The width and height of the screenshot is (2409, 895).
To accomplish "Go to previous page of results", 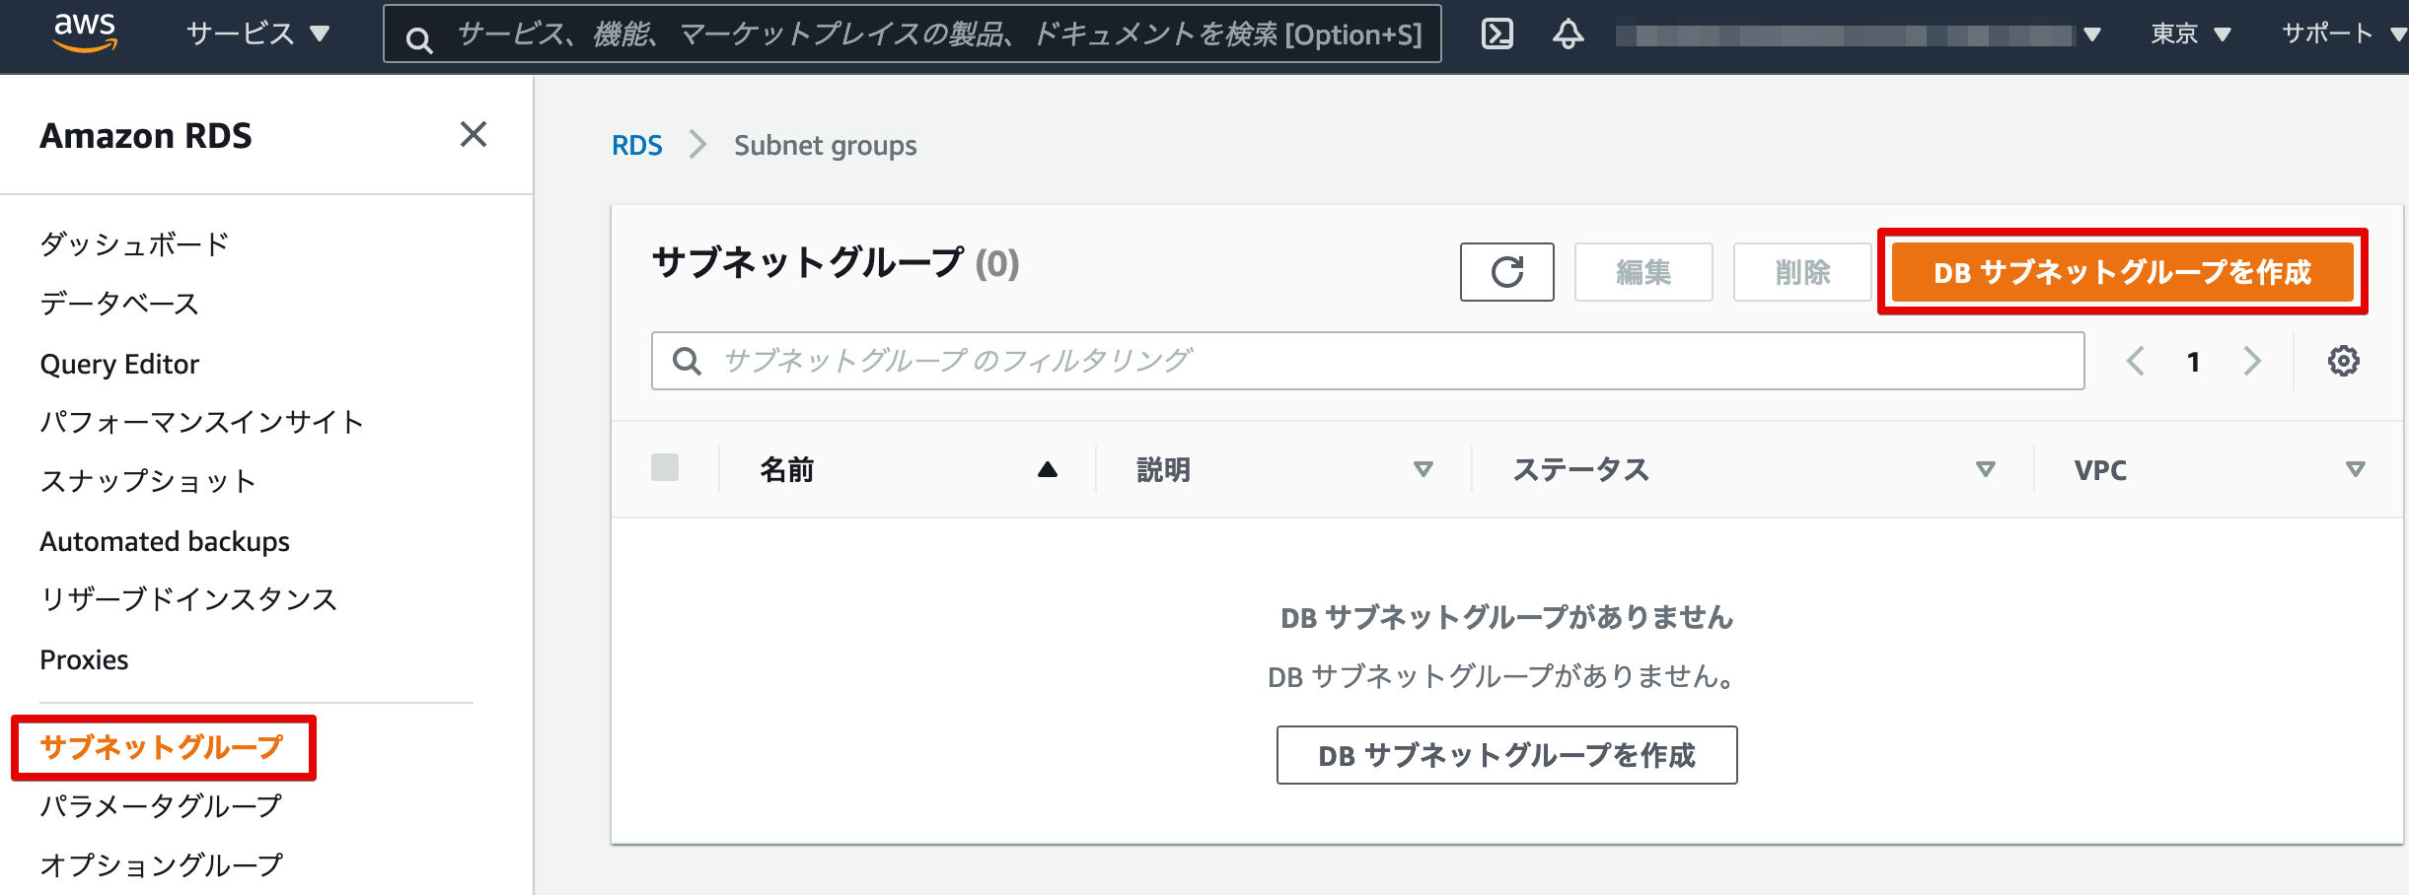I will [2136, 361].
